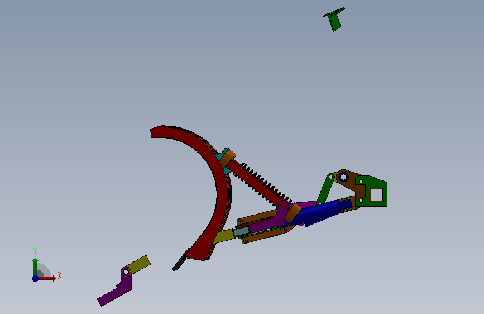This screenshot has height=314, width=484.
Task: Click the isolated green part at top
Action: pyautogui.click(x=334, y=19)
